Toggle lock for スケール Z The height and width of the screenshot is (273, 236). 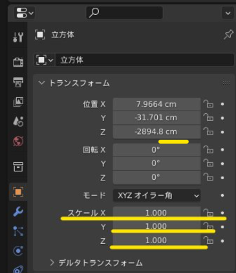coord(208,241)
